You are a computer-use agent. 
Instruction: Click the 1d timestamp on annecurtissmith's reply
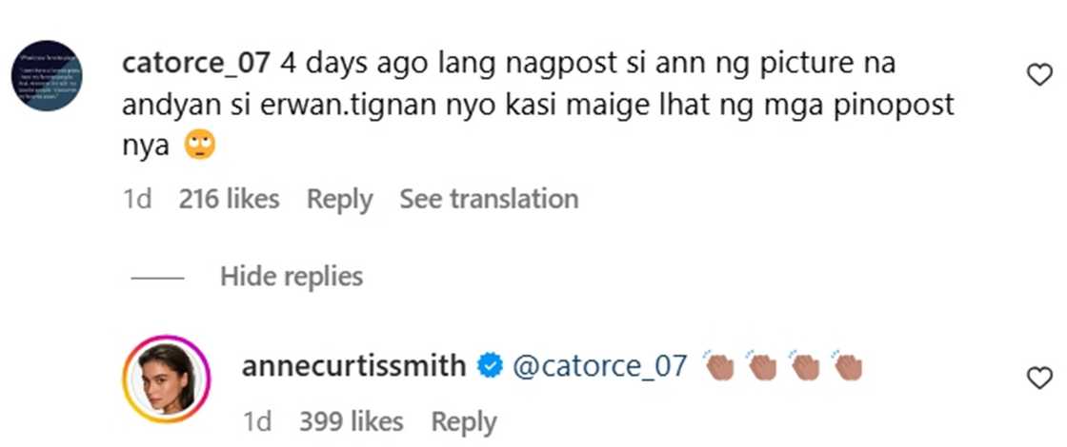coord(259,421)
